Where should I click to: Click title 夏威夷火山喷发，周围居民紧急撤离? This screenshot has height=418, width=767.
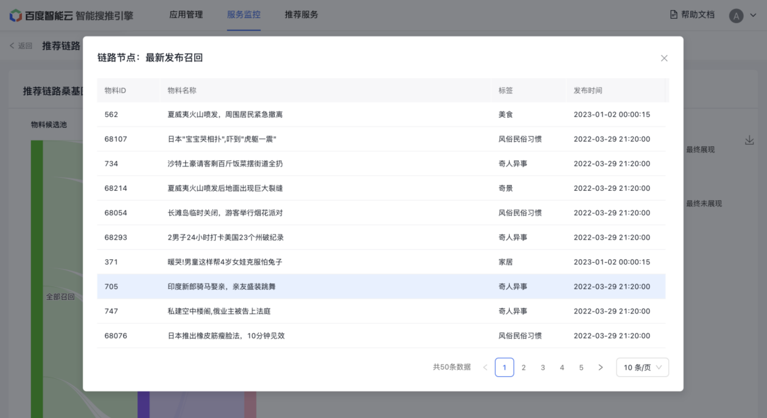tap(225, 114)
